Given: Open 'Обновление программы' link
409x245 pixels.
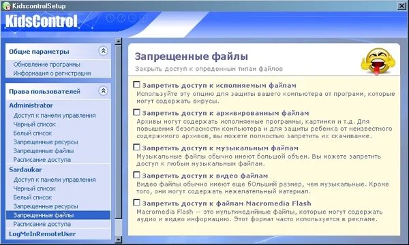Looking at the screenshot, I should [x=46, y=64].
